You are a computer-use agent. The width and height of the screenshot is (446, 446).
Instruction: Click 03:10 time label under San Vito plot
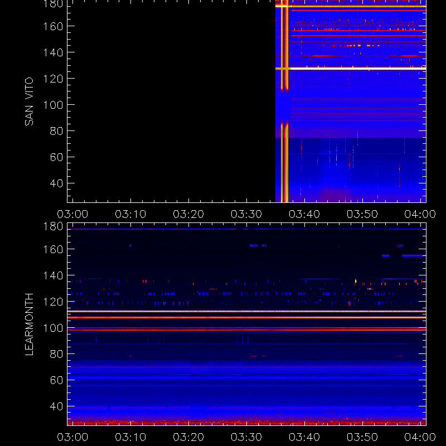130,214
